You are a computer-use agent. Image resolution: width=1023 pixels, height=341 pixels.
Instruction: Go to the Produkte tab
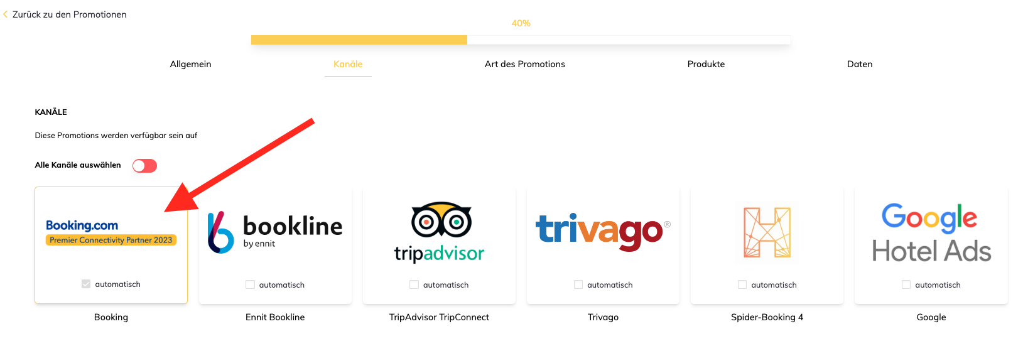tap(706, 64)
